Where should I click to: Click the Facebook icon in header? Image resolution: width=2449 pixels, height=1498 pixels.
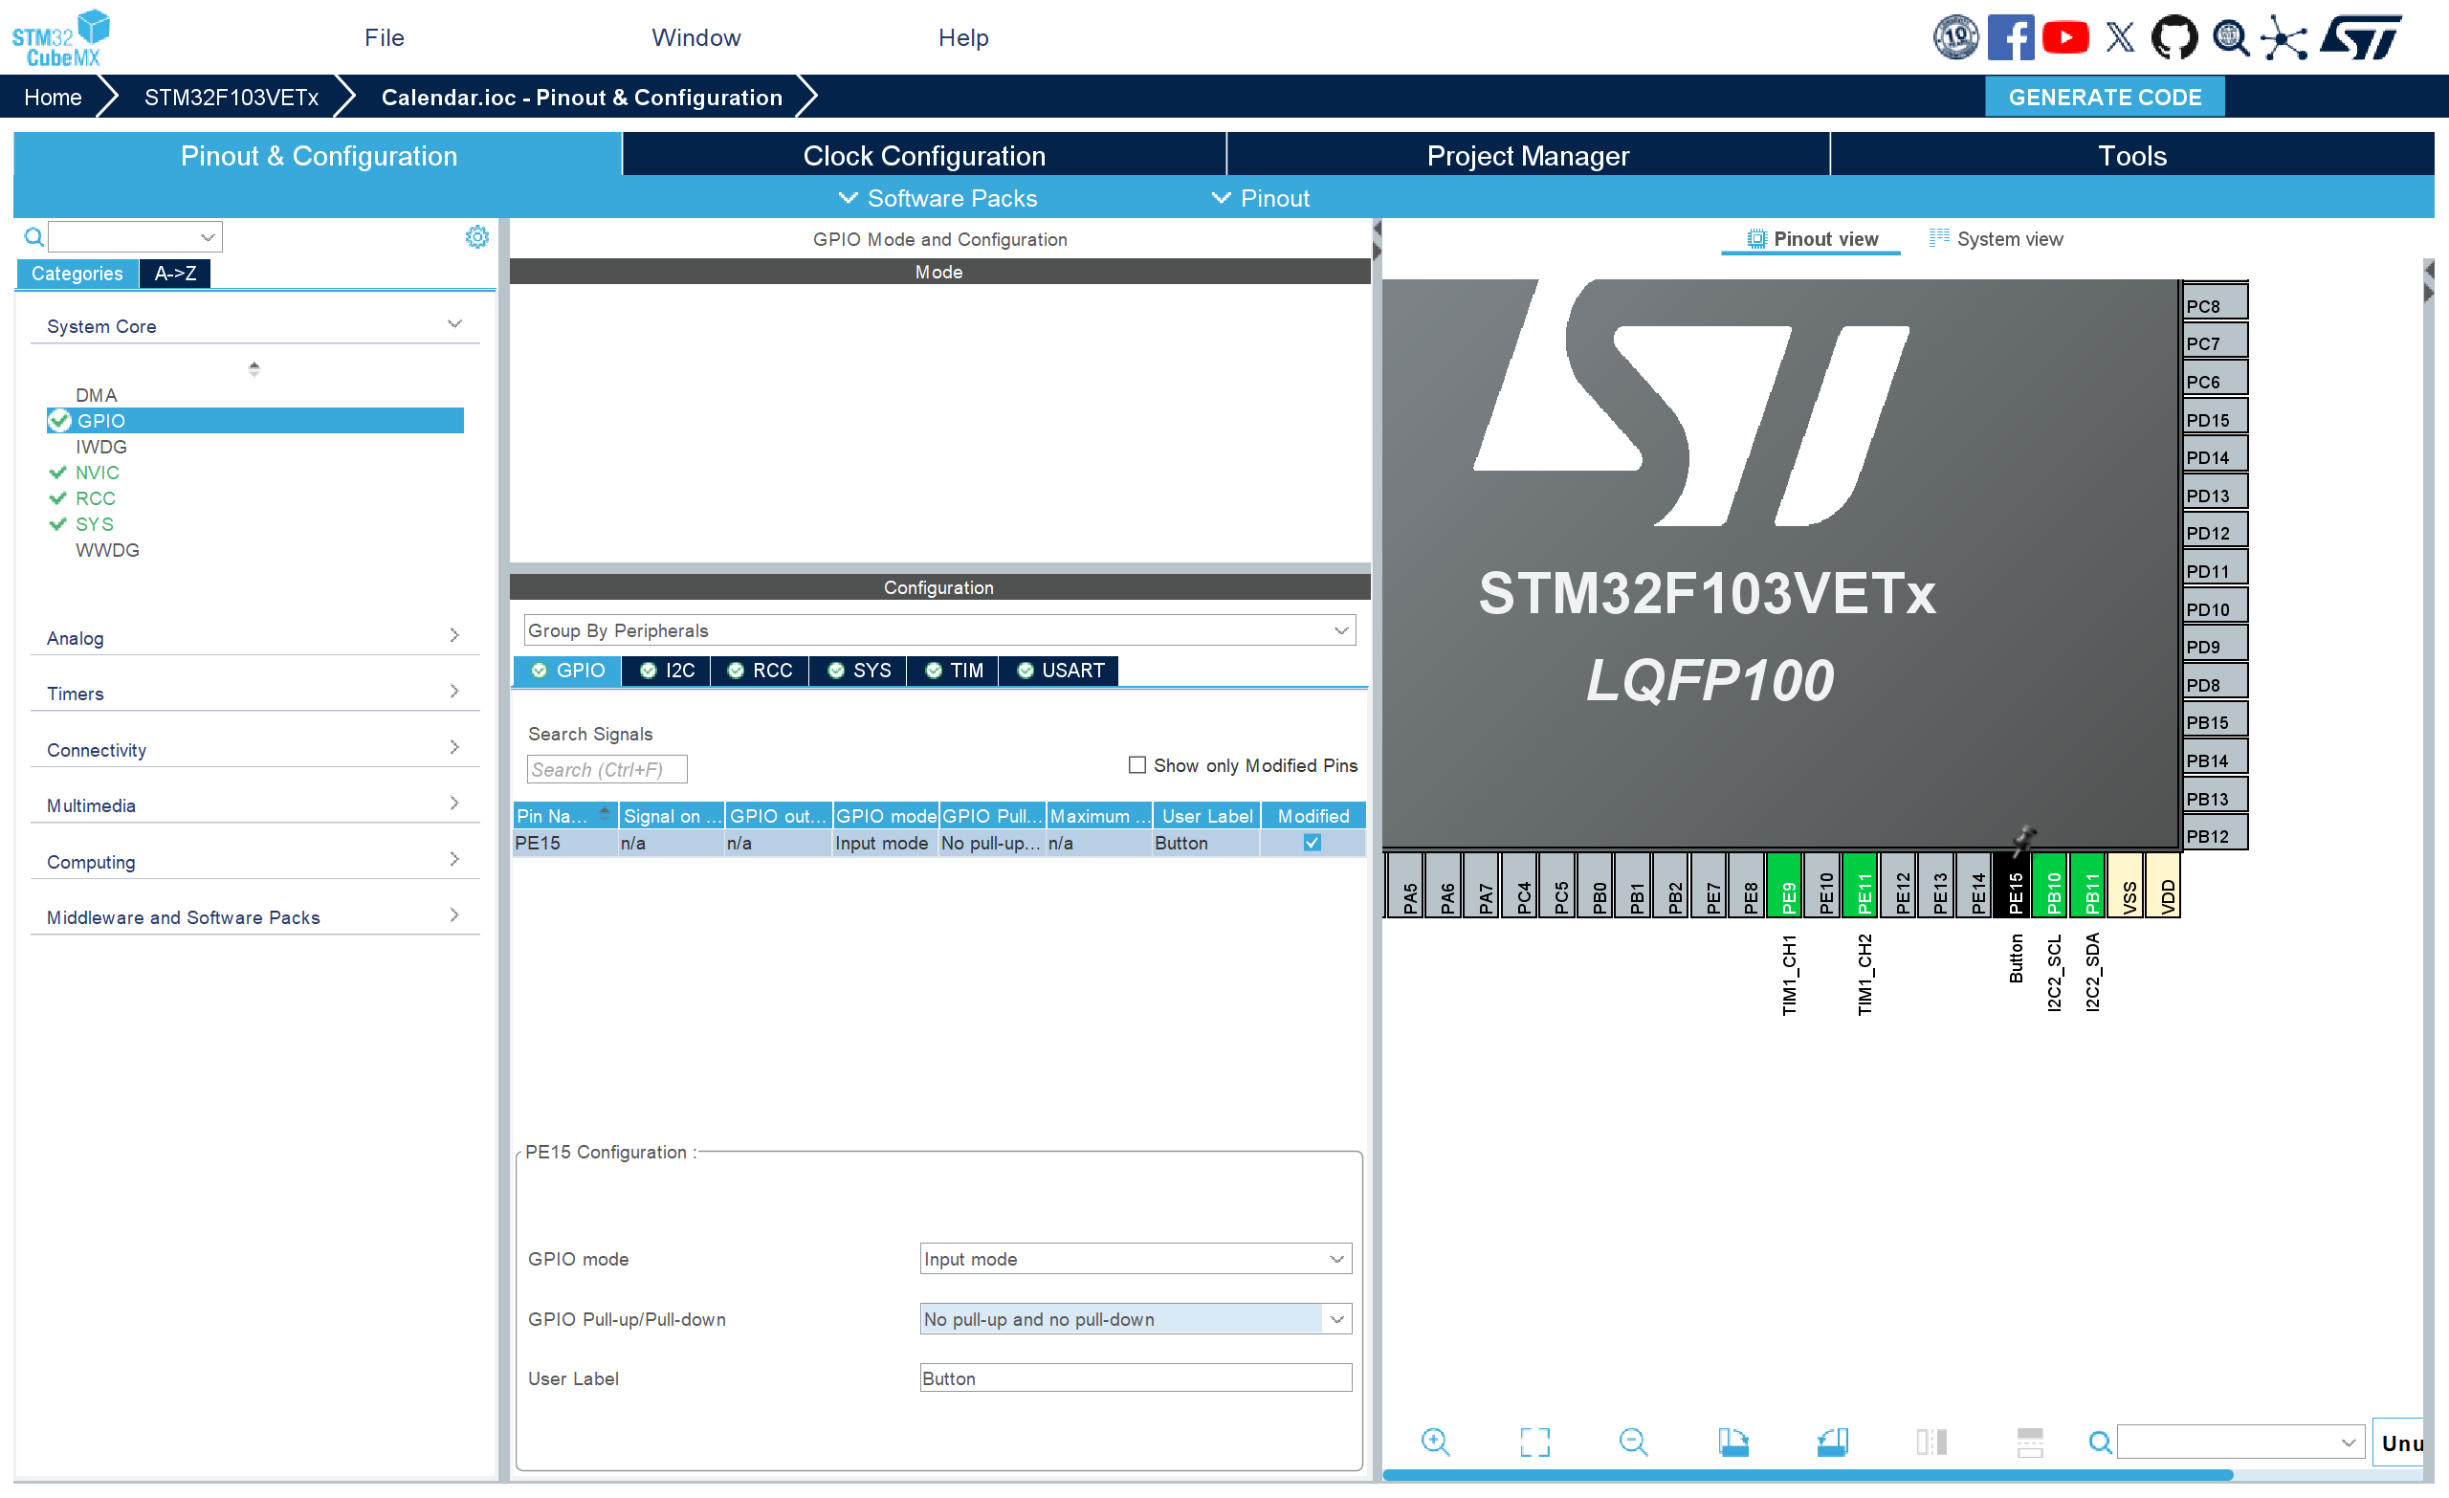2010,37
